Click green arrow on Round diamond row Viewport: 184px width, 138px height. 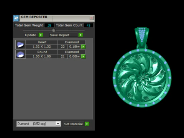tap(83, 56)
